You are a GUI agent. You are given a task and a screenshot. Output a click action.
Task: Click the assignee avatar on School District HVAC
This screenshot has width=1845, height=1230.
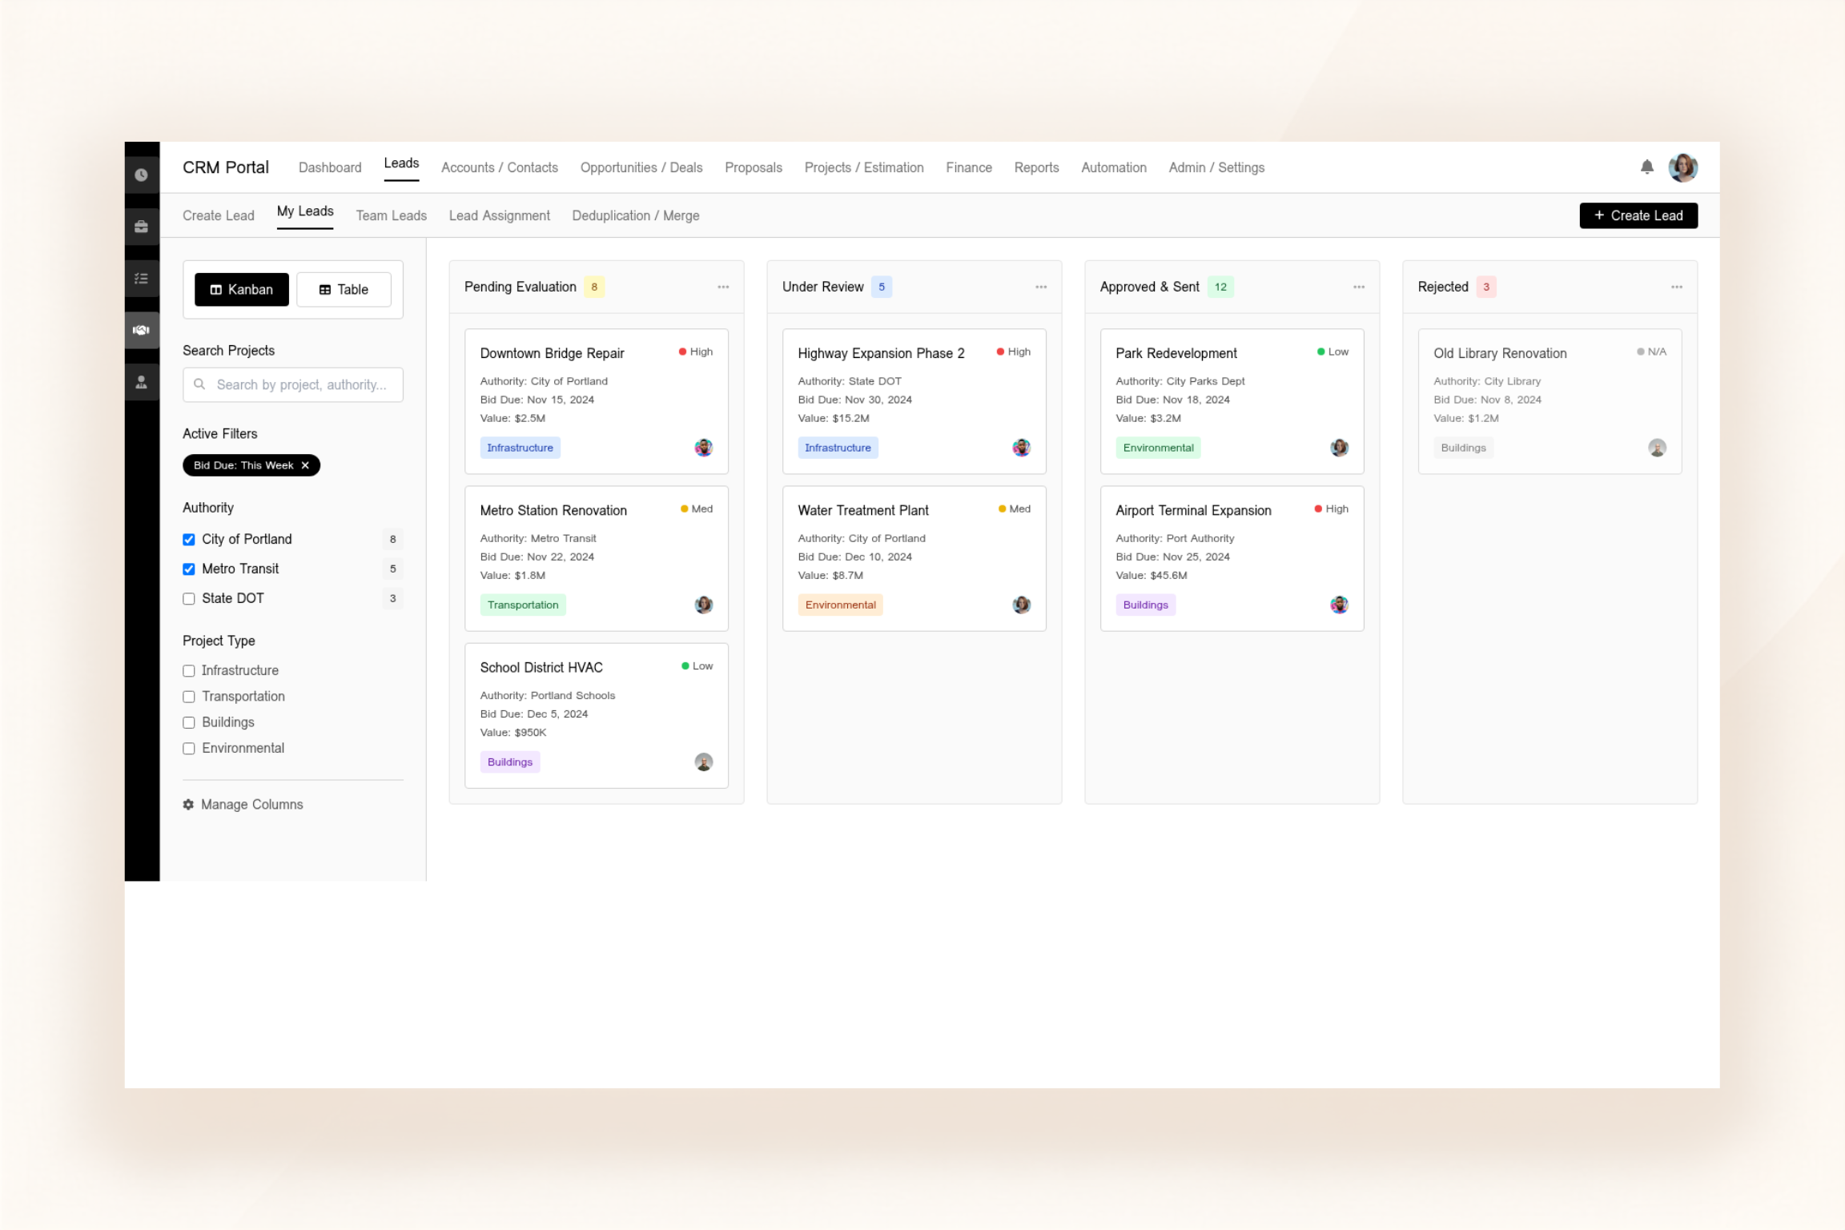point(703,762)
